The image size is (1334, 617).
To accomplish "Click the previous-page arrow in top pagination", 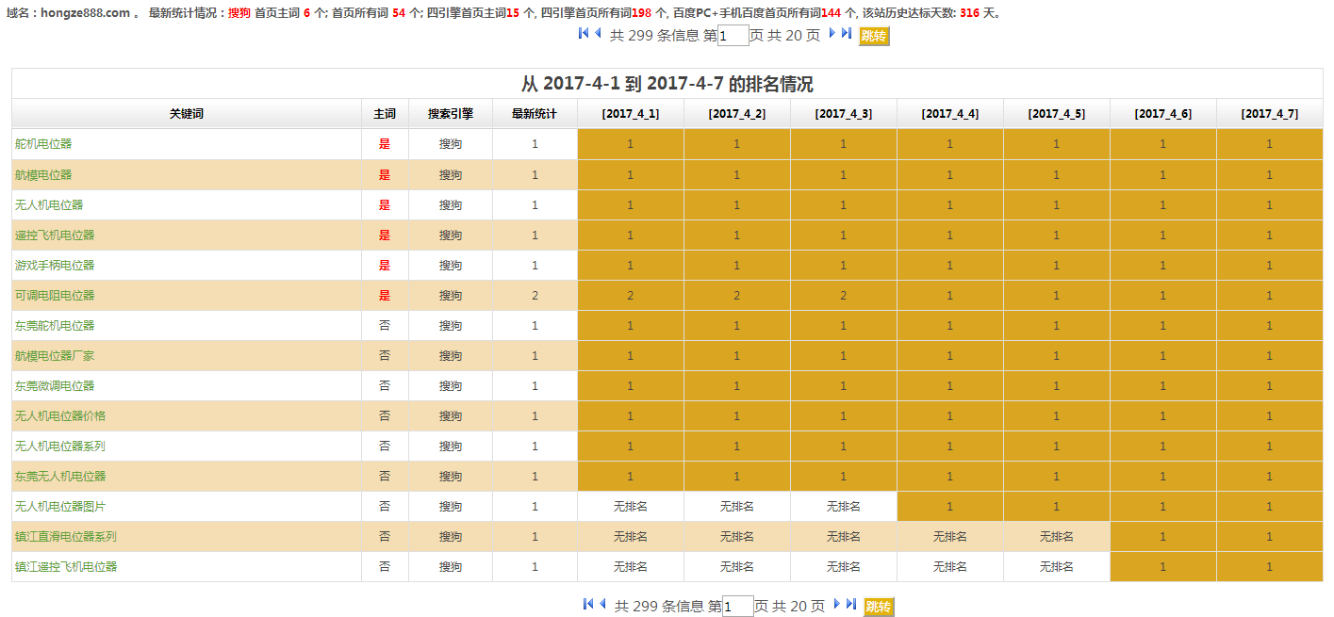I will [x=598, y=34].
